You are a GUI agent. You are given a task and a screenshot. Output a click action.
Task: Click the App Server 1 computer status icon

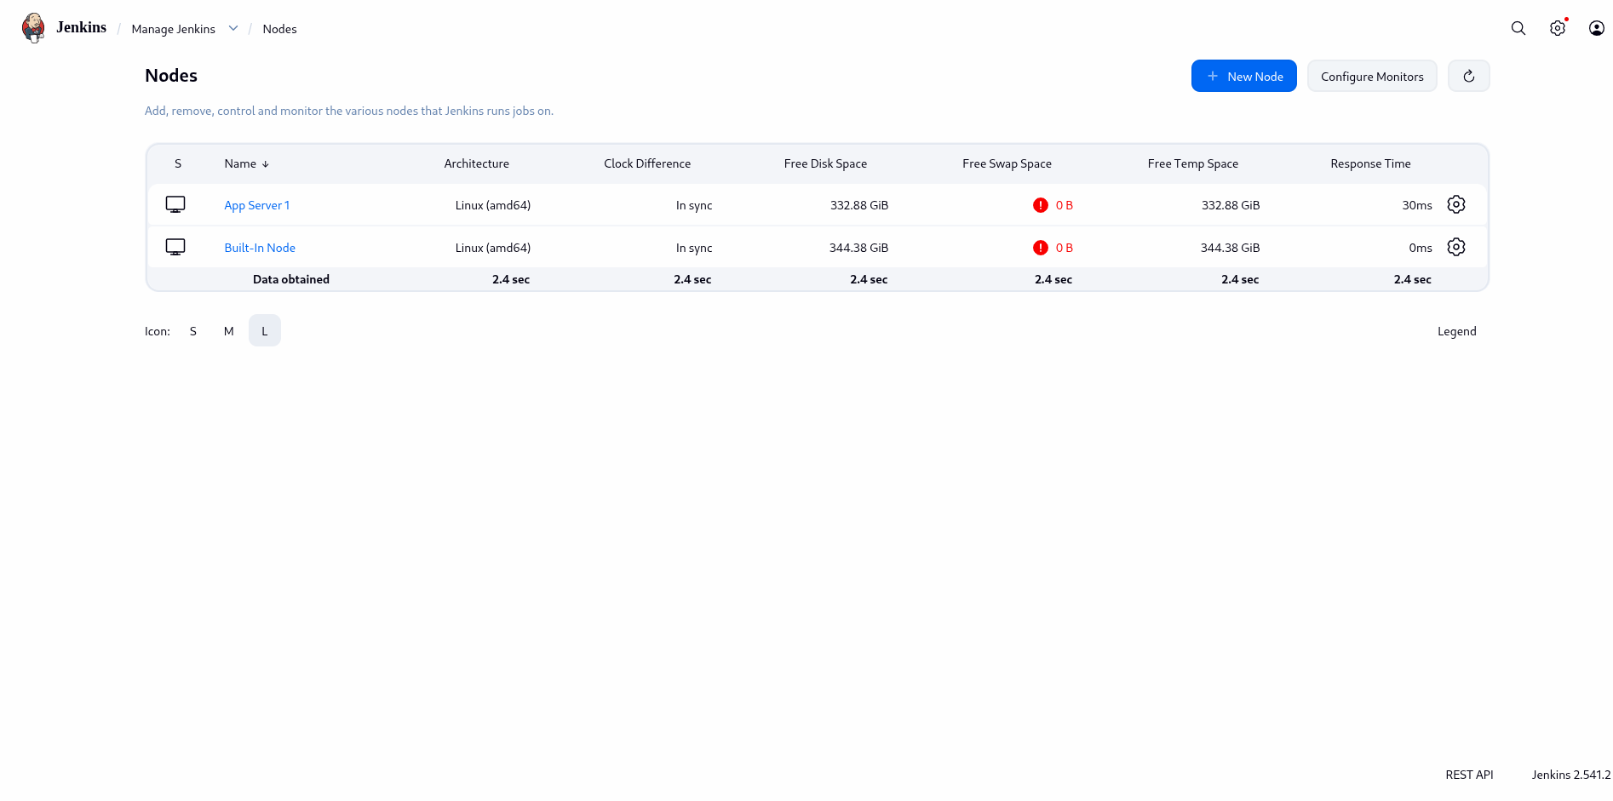pyautogui.click(x=175, y=205)
